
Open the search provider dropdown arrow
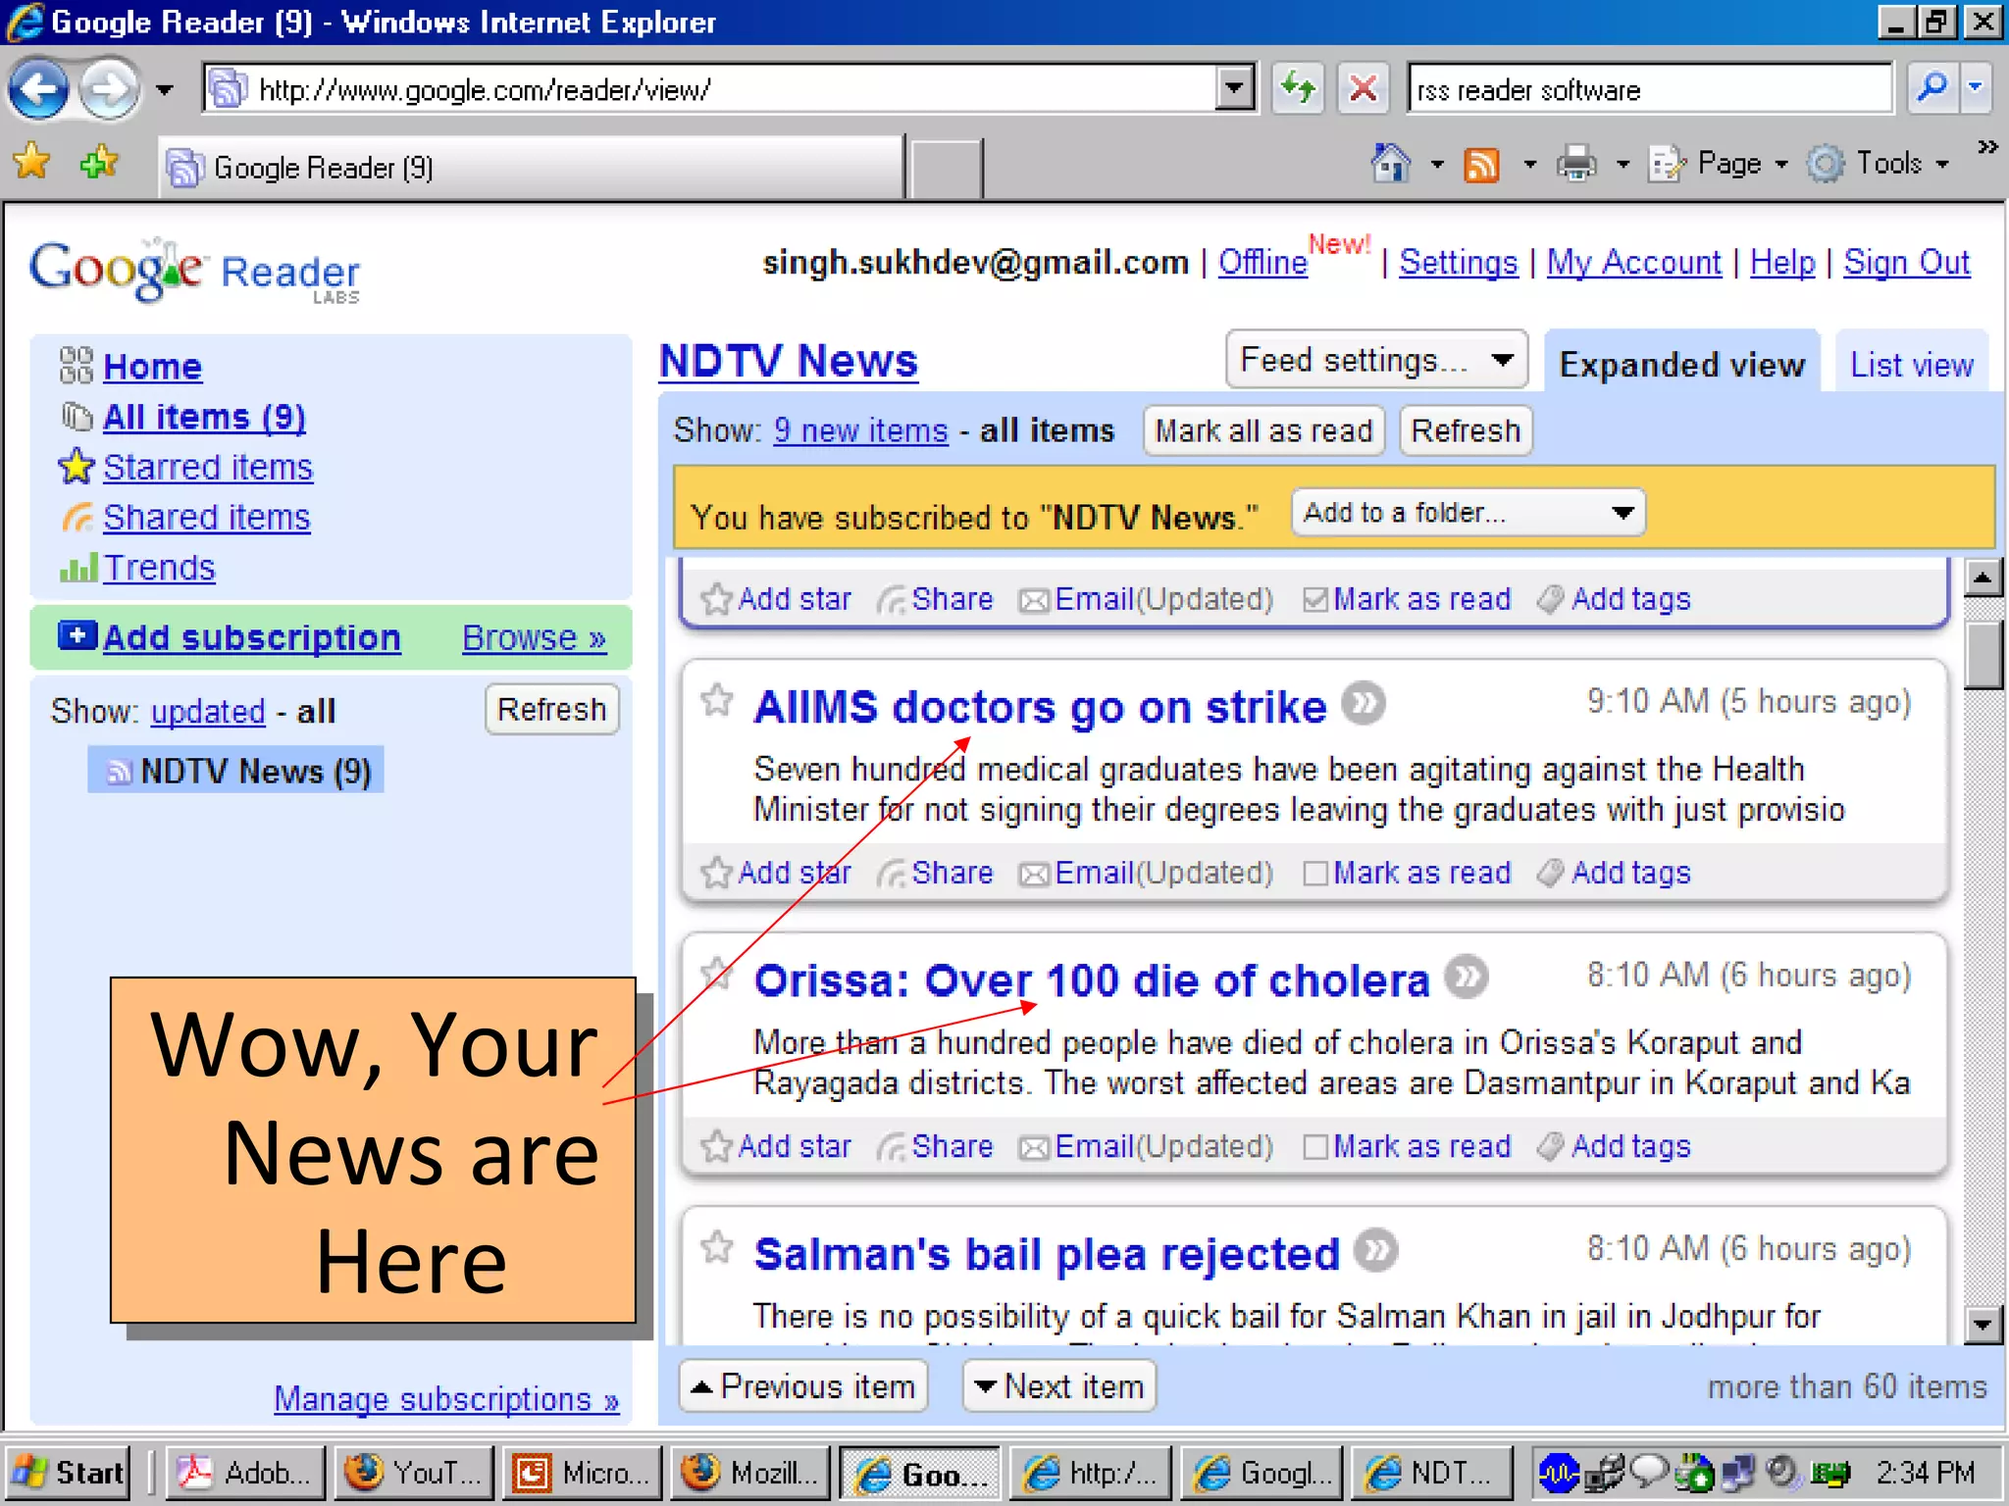1976,89
